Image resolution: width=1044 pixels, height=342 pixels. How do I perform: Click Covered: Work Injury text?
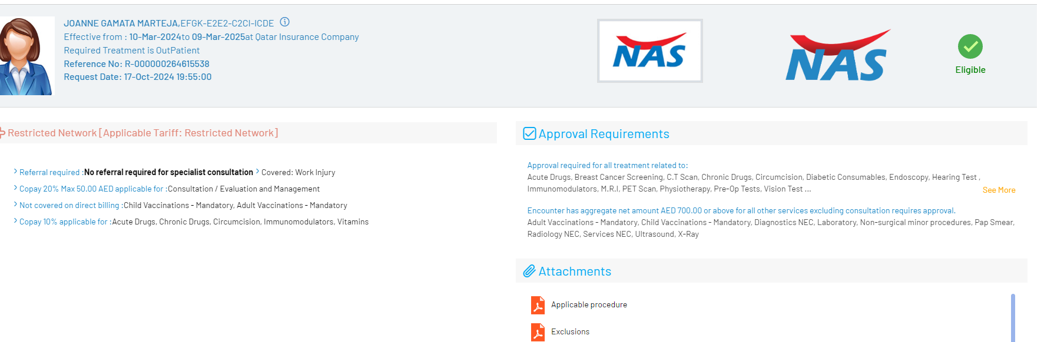tap(298, 172)
